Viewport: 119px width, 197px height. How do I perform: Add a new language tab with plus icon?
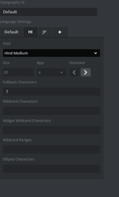point(59,32)
